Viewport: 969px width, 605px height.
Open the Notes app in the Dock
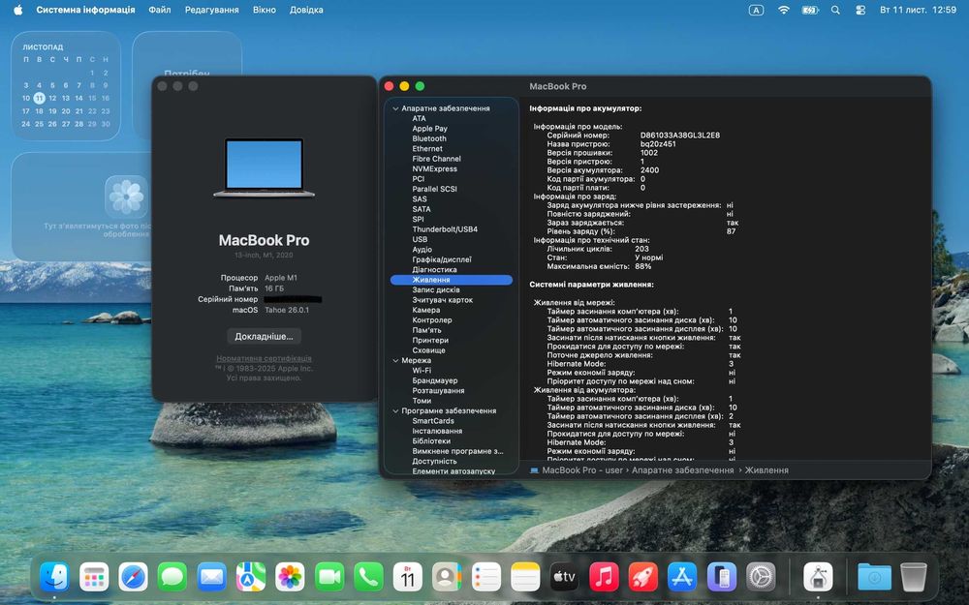(525, 577)
